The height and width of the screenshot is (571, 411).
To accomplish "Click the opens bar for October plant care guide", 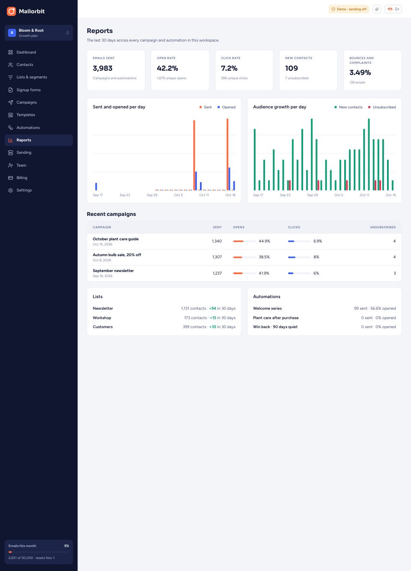I will pos(244,241).
